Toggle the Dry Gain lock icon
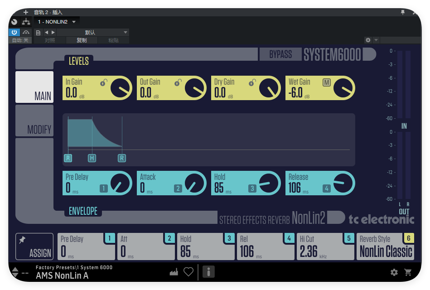Screen dimensions: 430x290 252,82
